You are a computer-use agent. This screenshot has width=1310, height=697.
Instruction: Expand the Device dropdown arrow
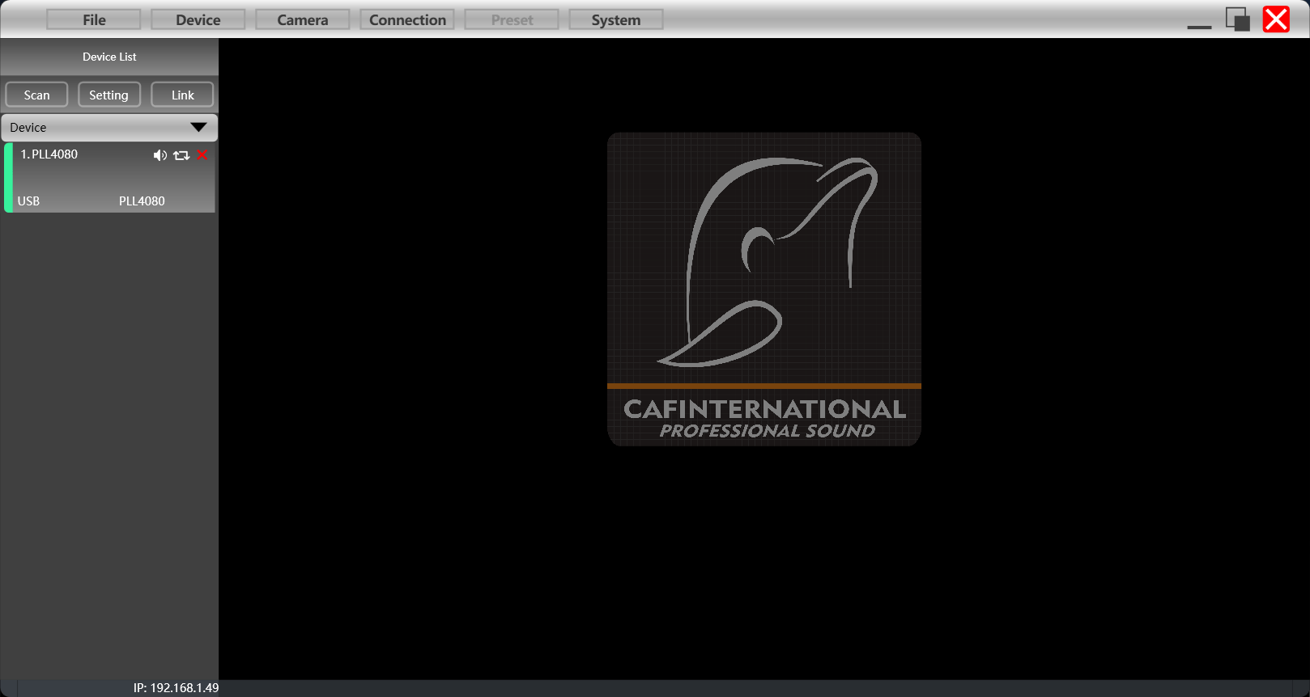pyautogui.click(x=198, y=128)
